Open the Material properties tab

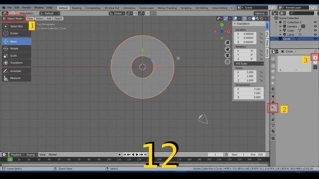[273, 131]
